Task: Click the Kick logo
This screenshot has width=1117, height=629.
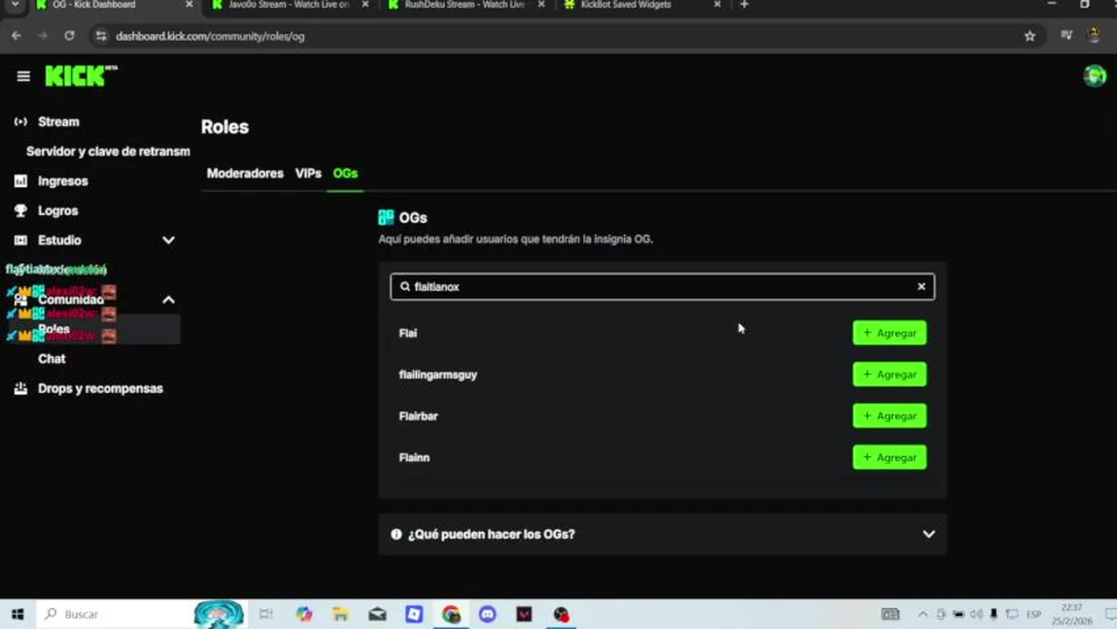Action: click(81, 76)
